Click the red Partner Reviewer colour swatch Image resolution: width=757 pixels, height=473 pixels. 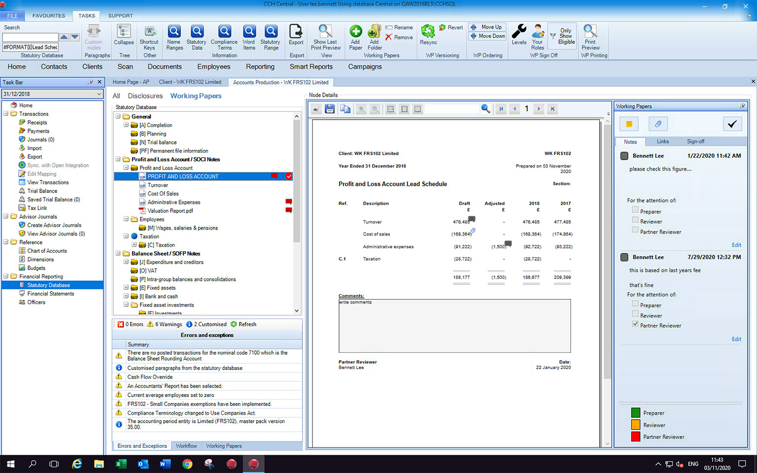click(x=636, y=437)
